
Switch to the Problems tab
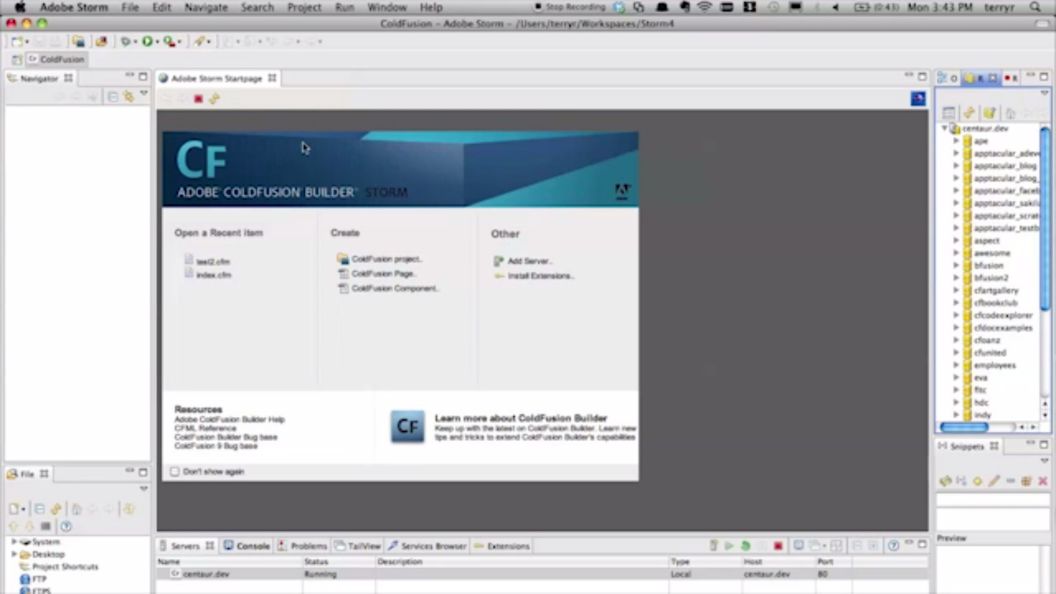(303, 546)
